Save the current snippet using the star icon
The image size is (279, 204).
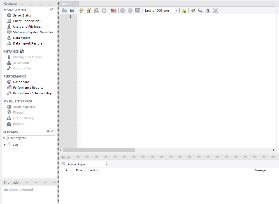pyautogui.click(x=184, y=10)
